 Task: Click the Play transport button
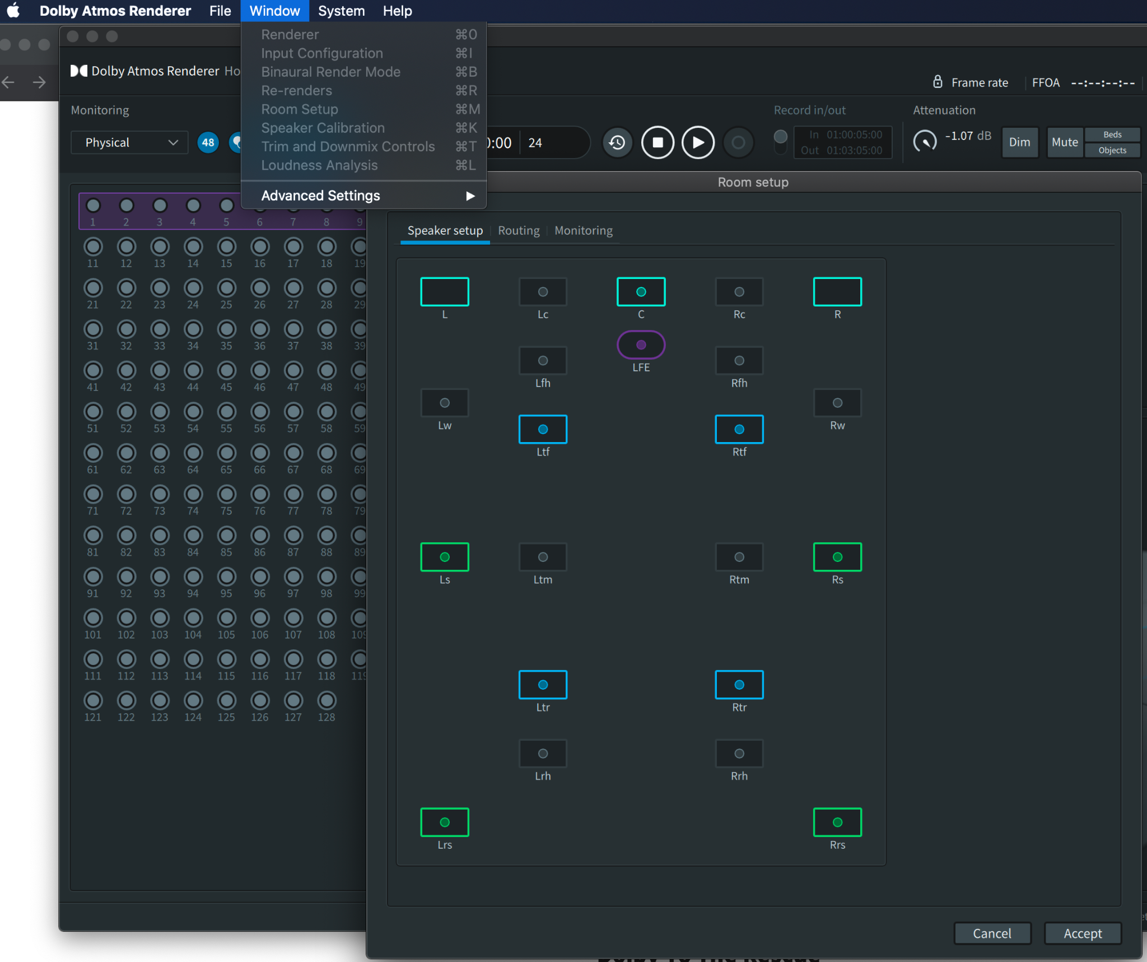click(x=698, y=143)
